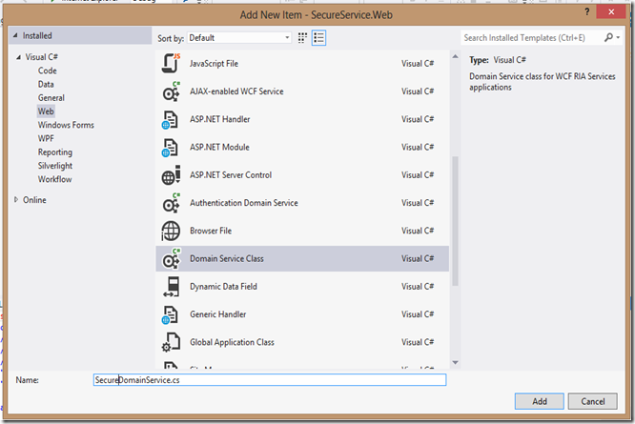Select the ASP.NET Module template icon
This screenshot has height=424, width=635.
point(170,148)
